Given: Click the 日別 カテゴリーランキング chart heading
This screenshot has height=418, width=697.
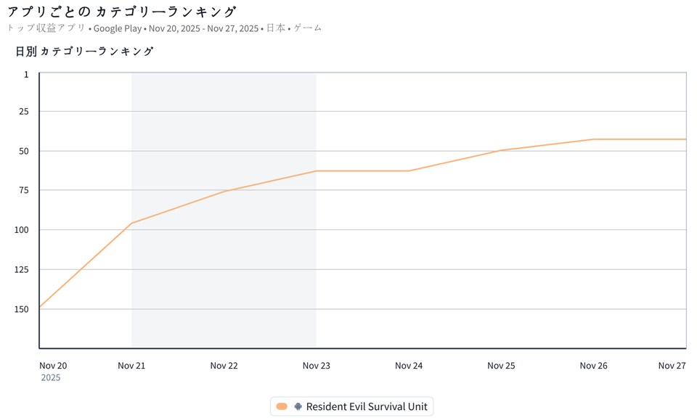Looking at the screenshot, I should (84, 52).
